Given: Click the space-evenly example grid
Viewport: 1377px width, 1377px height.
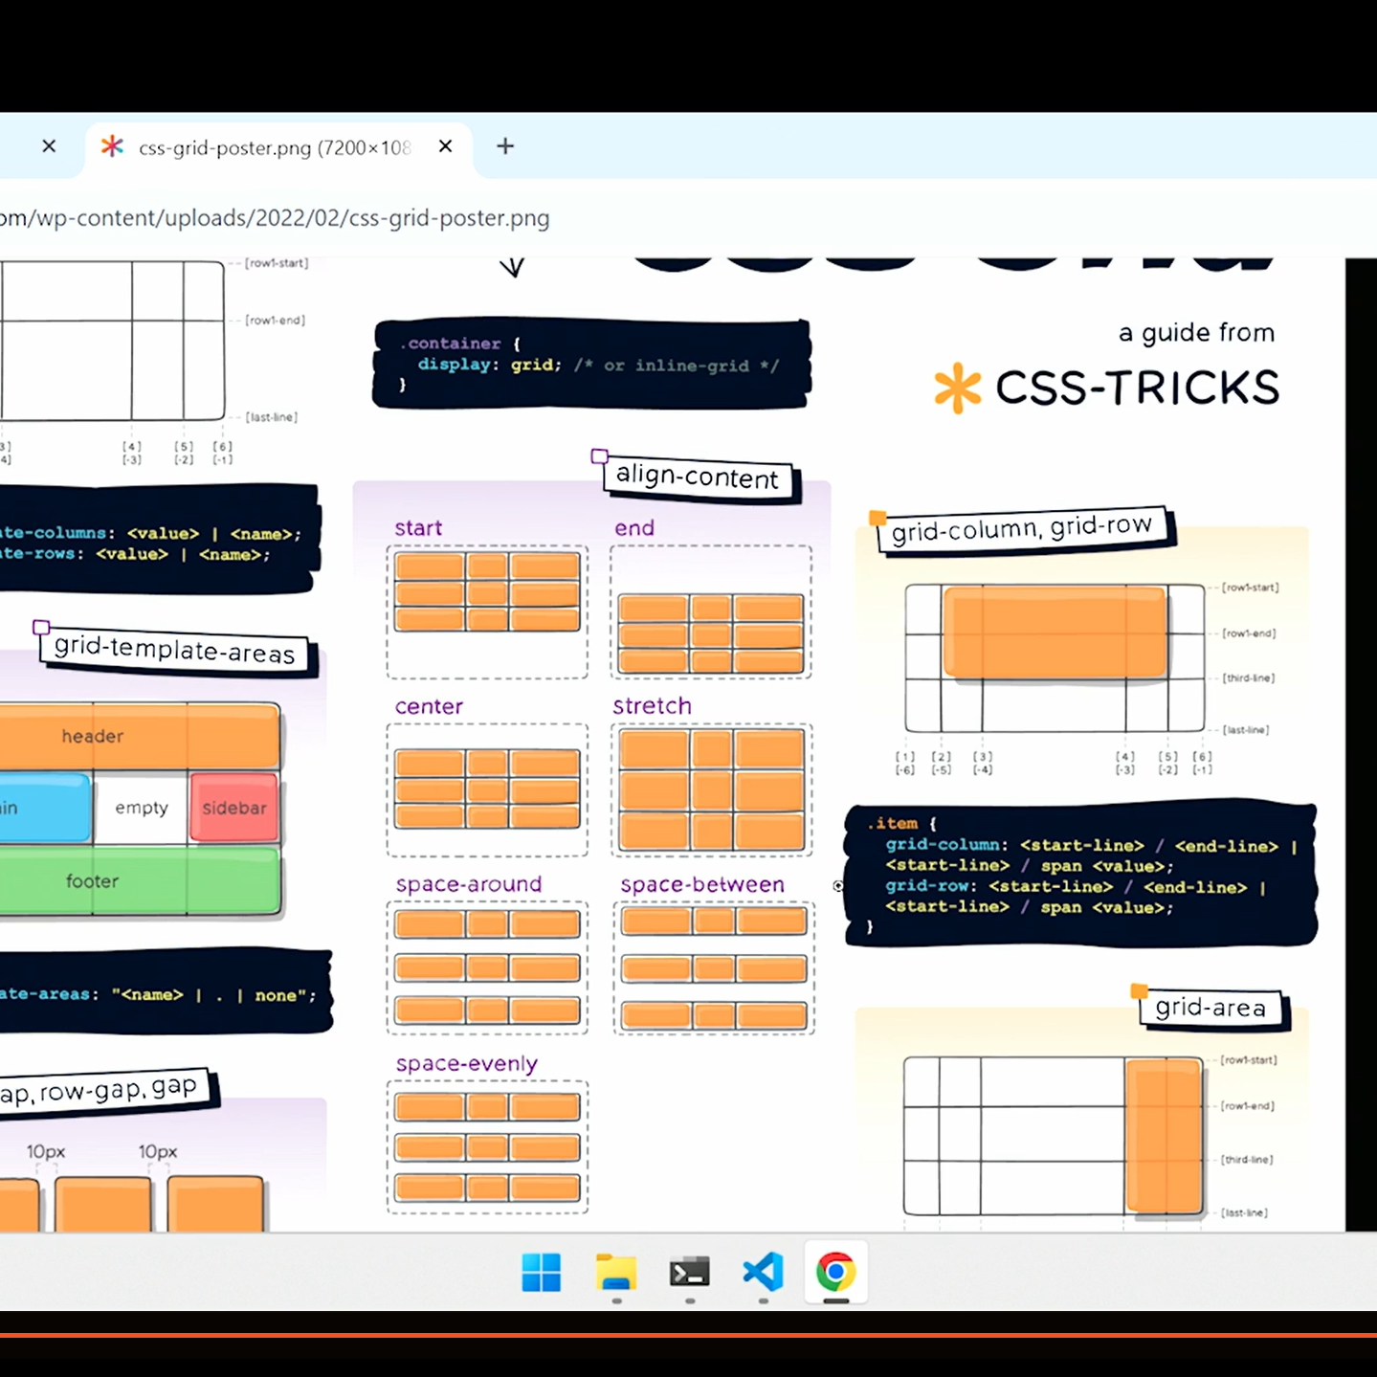Looking at the screenshot, I should pyautogui.click(x=487, y=1147).
